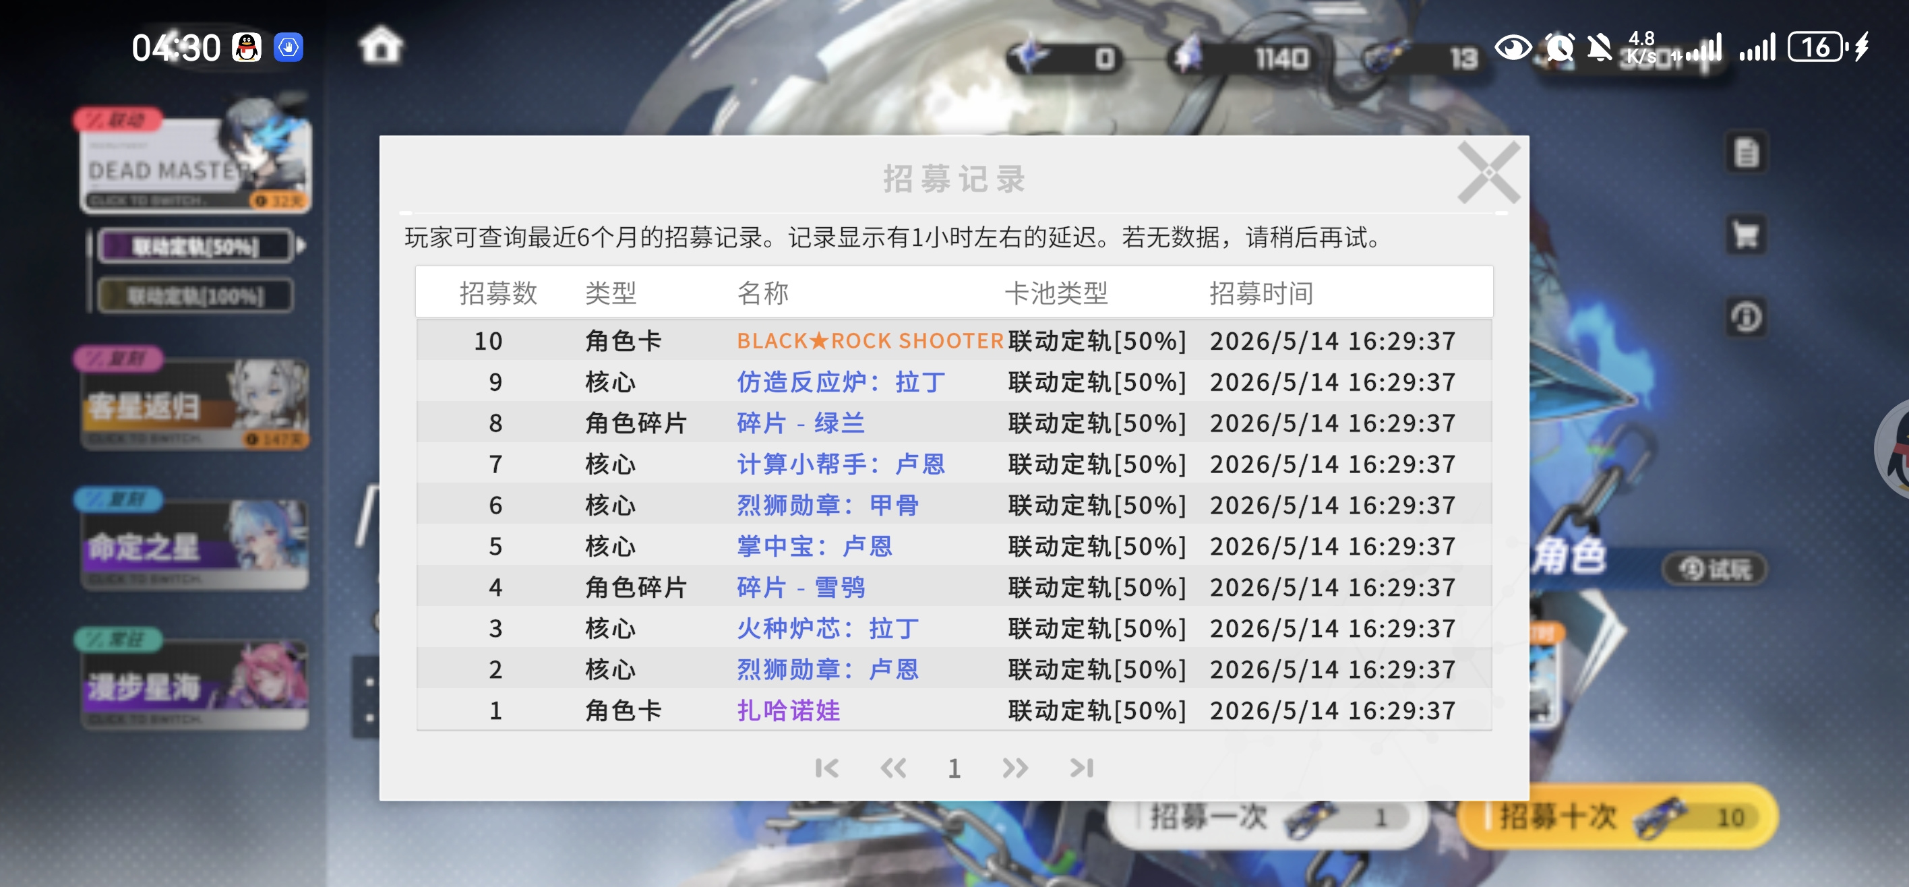Select the 火种炉芯：拉丁 record name

tap(828, 629)
